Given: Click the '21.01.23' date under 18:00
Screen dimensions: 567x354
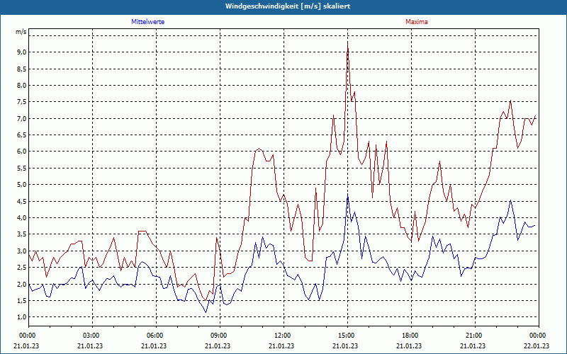Looking at the screenshot, I should [x=409, y=346].
